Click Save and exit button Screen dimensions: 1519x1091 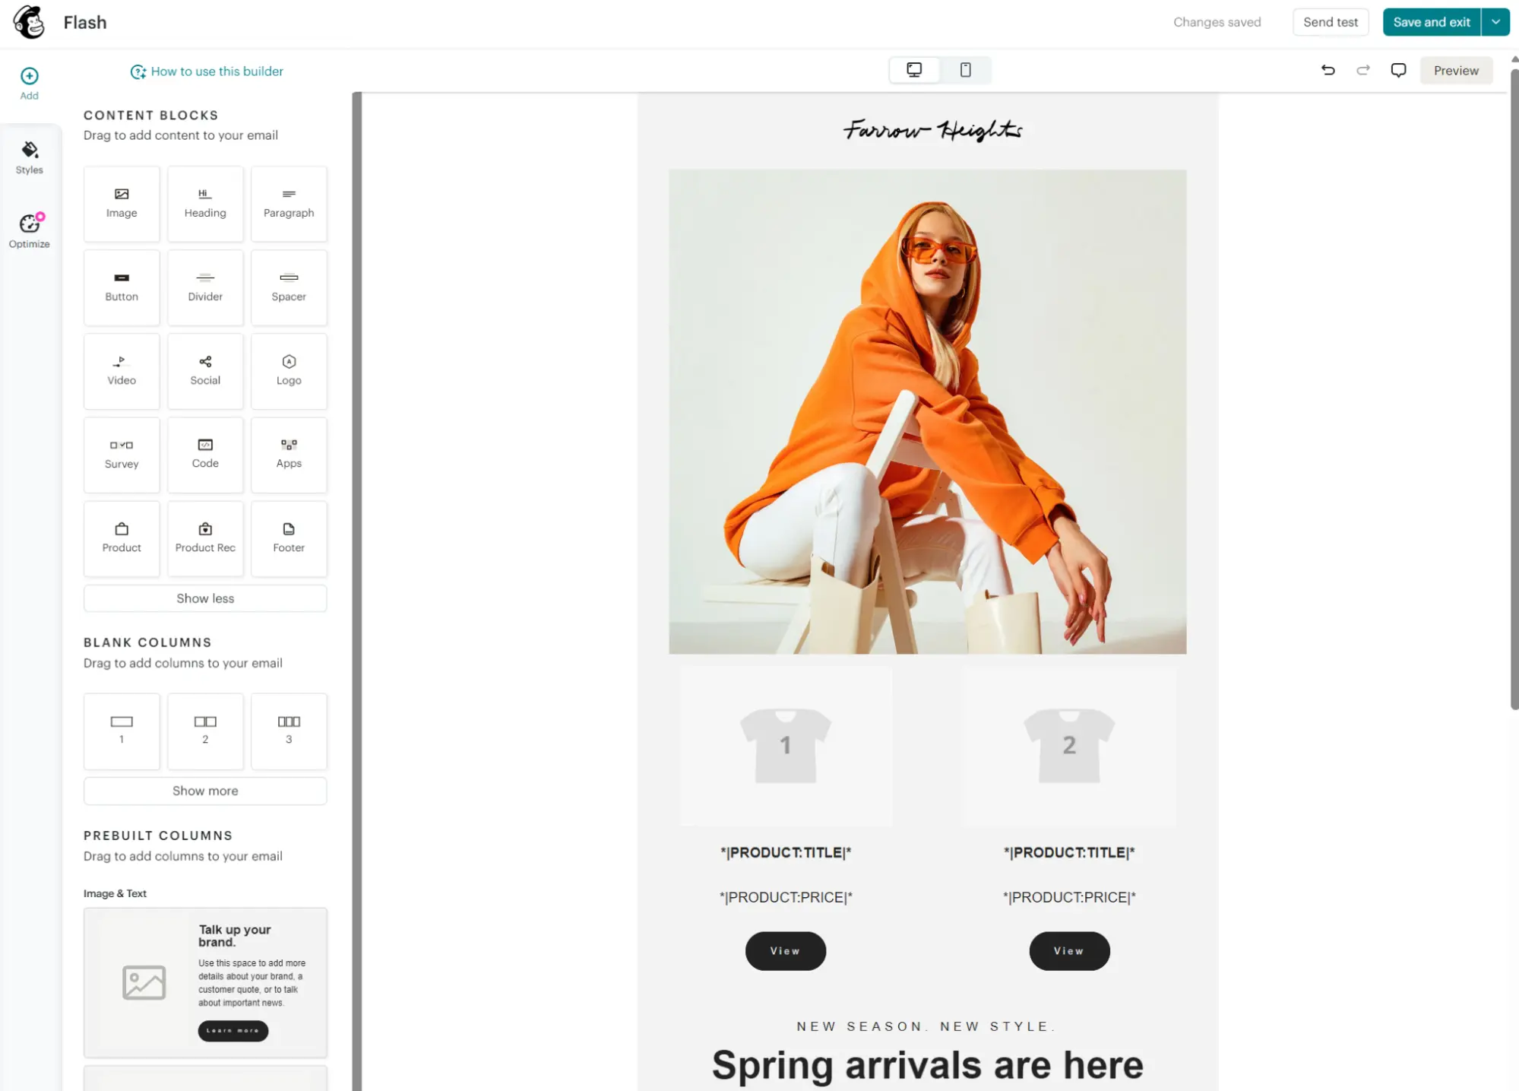coord(1432,22)
